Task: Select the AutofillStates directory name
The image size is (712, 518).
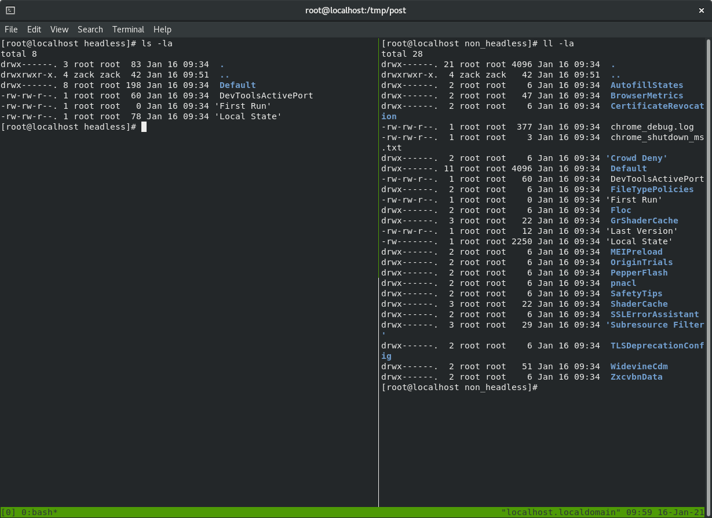Action: tap(646, 85)
